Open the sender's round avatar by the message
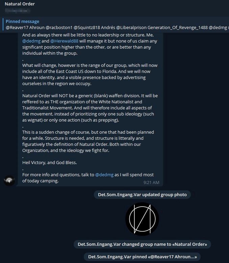 pos(9,181)
